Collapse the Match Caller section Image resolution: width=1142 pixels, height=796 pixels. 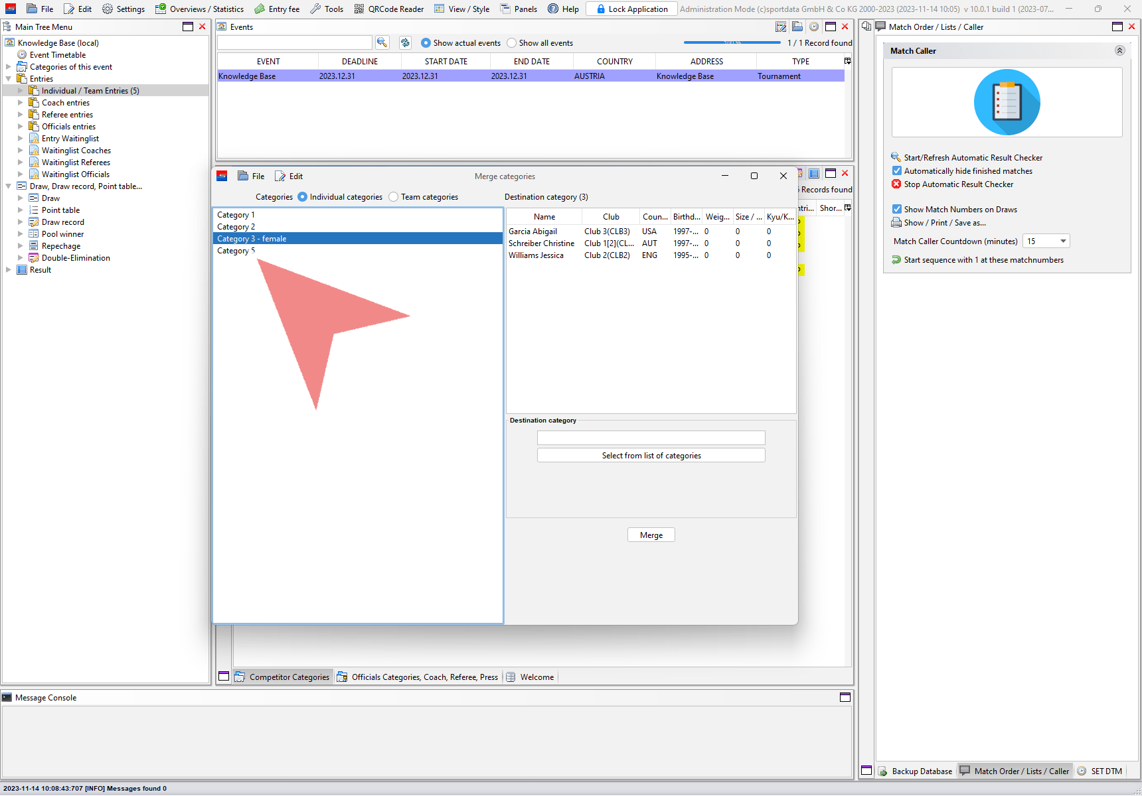coord(1119,51)
